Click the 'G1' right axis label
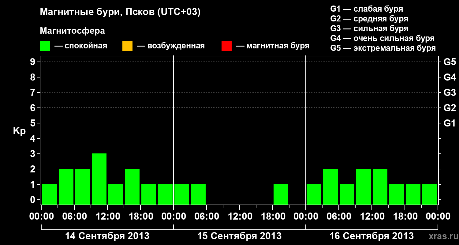 coord(450,123)
